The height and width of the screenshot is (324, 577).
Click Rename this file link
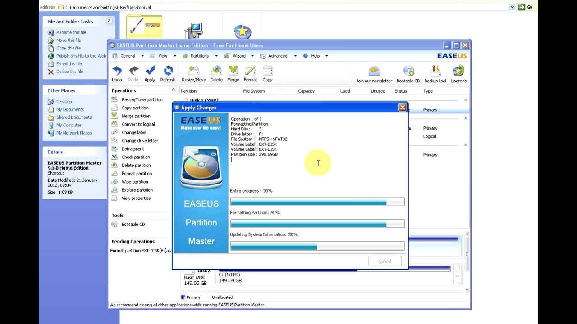click(x=71, y=32)
